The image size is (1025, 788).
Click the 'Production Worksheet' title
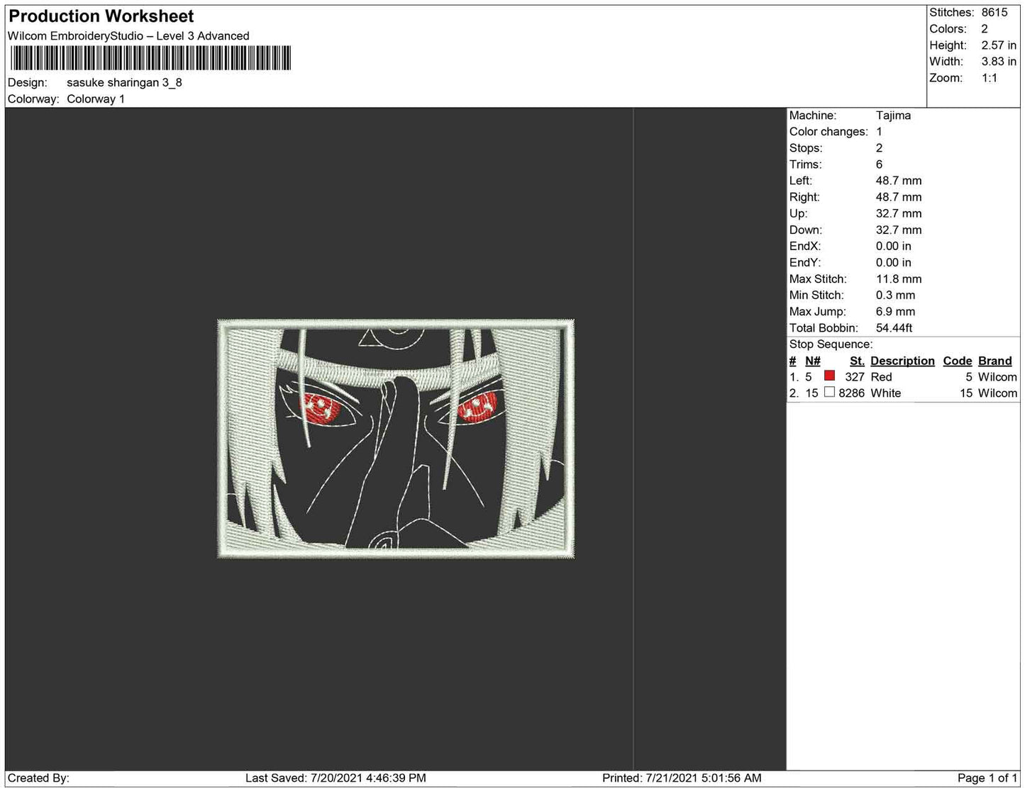click(101, 16)
